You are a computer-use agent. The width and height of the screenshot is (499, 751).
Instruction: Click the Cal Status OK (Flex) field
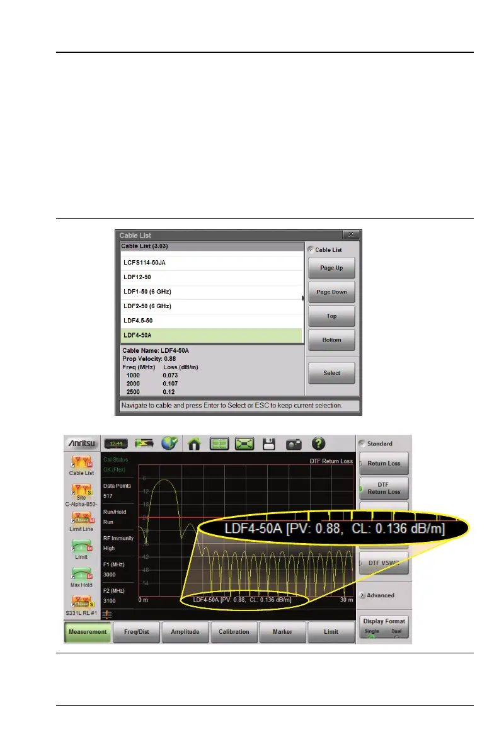pos(116,464)
